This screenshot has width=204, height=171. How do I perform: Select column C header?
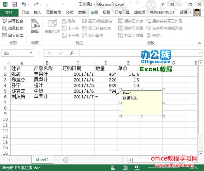[x=78, y=63]
